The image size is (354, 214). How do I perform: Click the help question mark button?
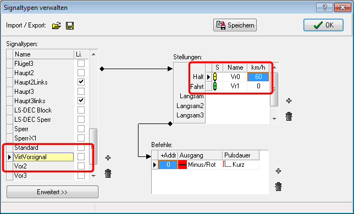coord(324,8)
